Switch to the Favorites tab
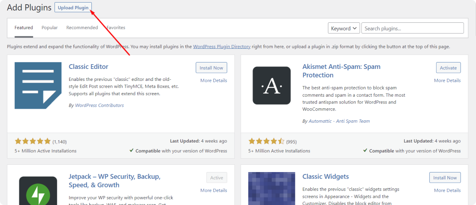The width and height of the screenshot is (476, 205). point(116,27)
